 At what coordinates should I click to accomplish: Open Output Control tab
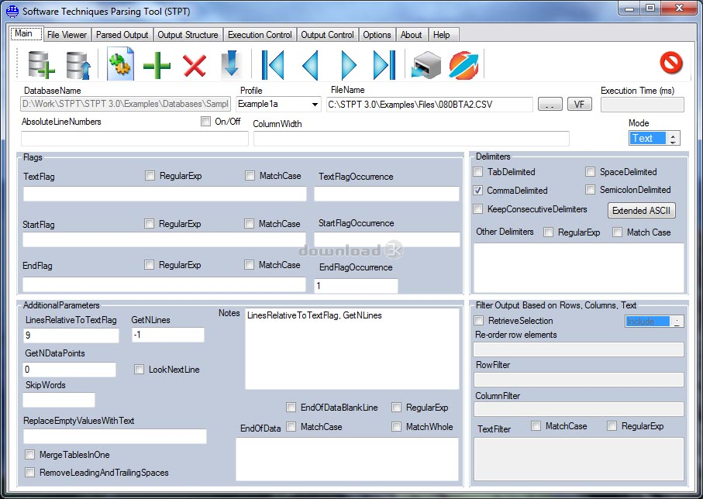pos(327,35)
